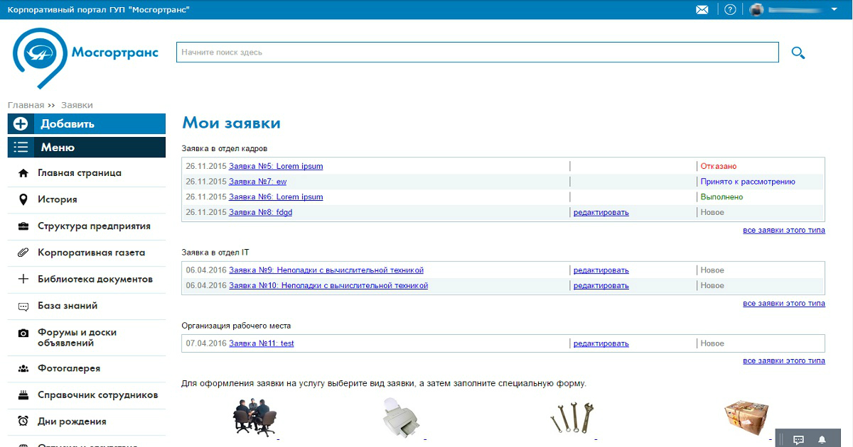Open Заявка №5: Lorem ipsum link
Viewport: 853px width, 447px height.
(x=276, y=166)
